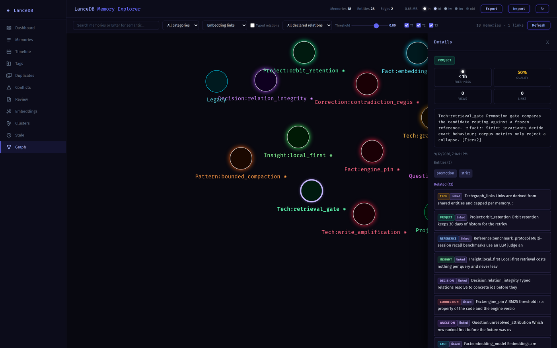
Task: Open the Duplicates icon in the sidebar
Action: (9, 76)
